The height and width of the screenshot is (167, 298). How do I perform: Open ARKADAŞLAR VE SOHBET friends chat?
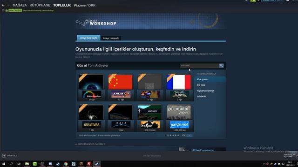coord(289,156)
